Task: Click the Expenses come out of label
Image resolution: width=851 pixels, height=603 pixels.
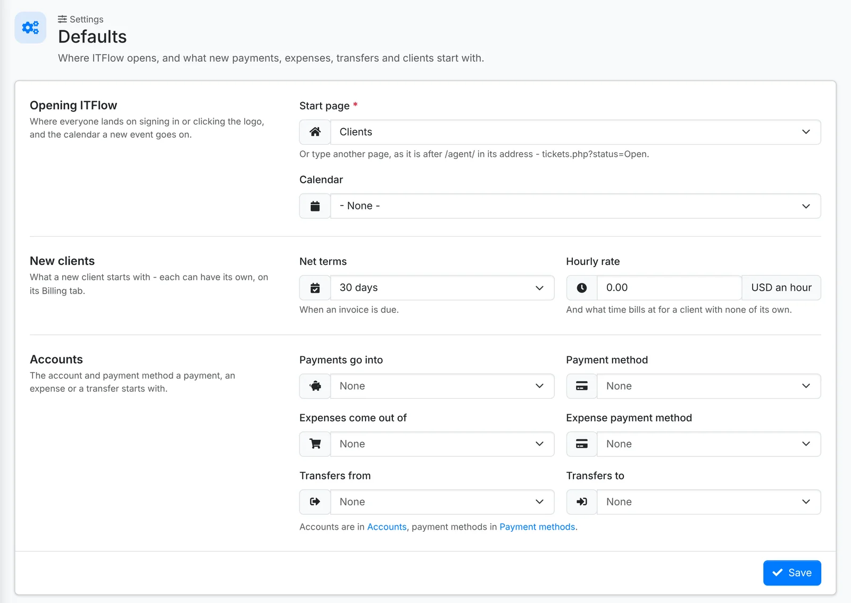Action: click(x=353, y=418)
